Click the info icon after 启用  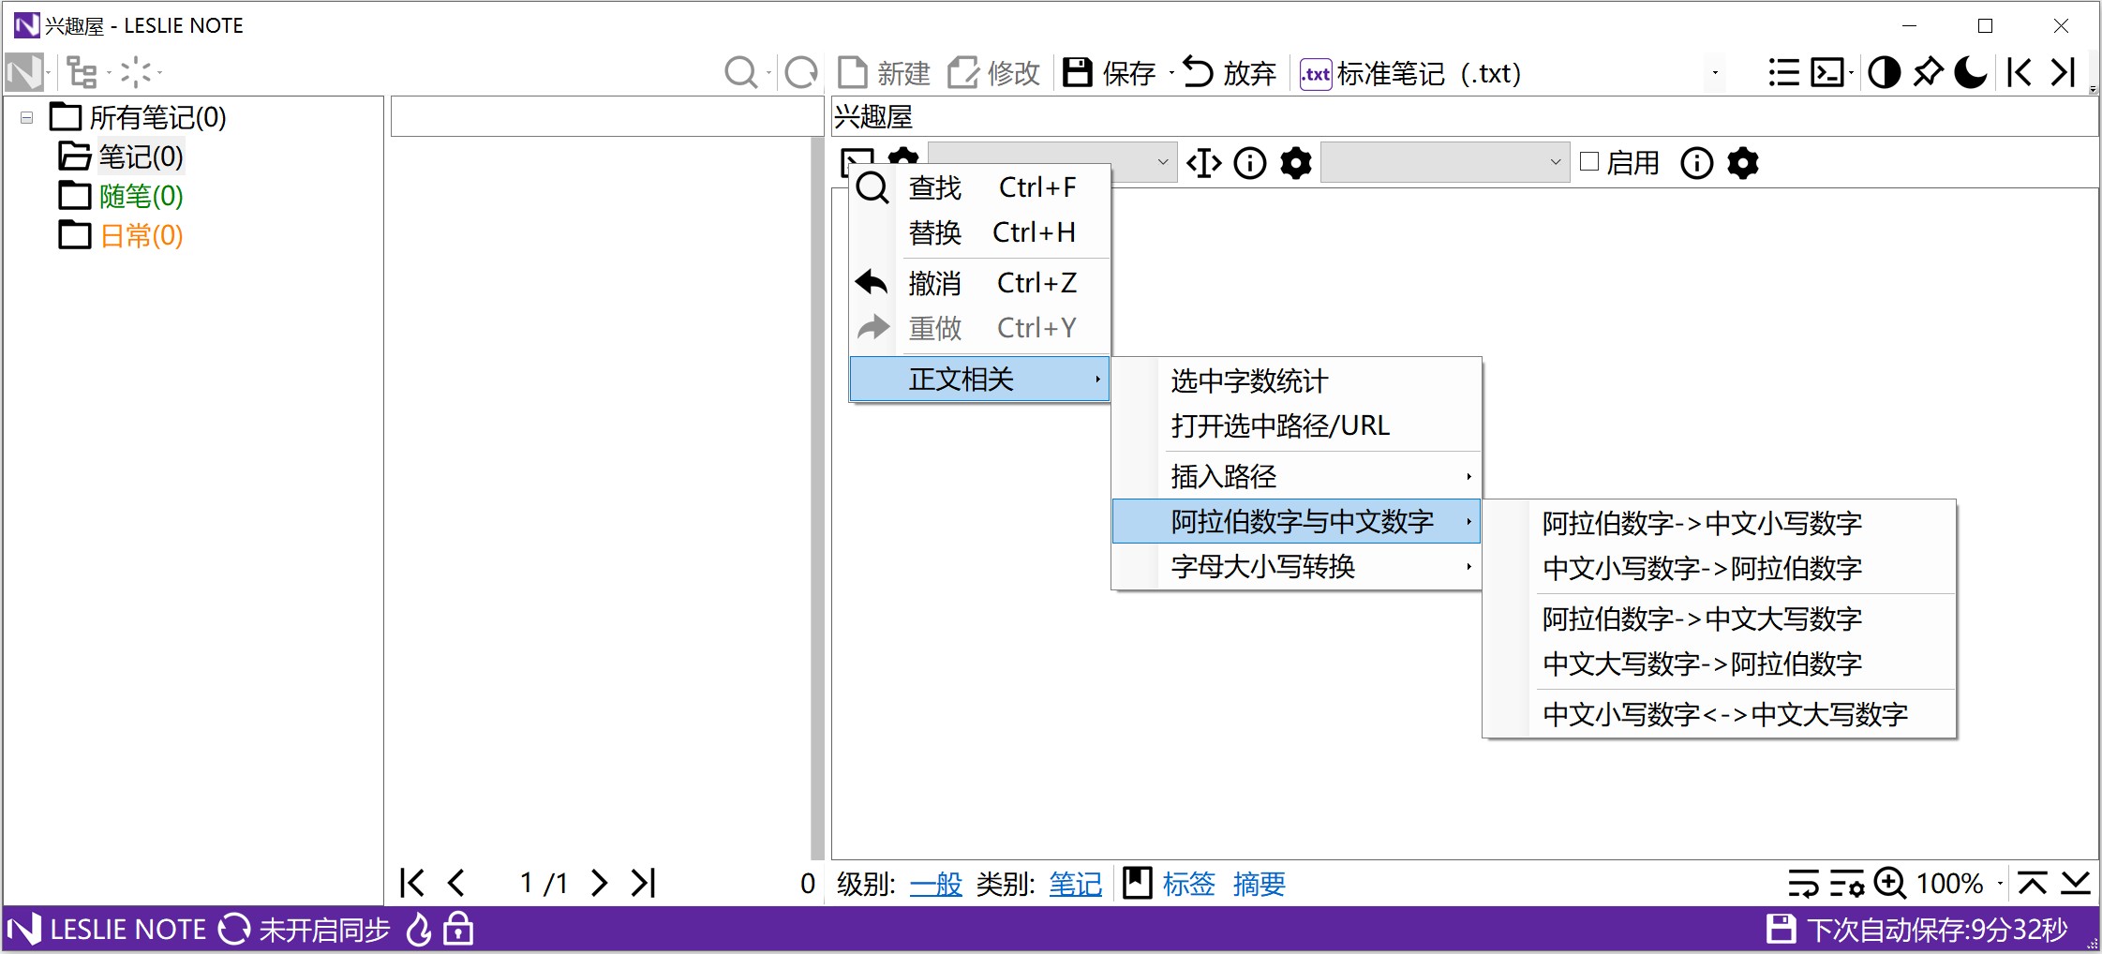(1697, 163)
